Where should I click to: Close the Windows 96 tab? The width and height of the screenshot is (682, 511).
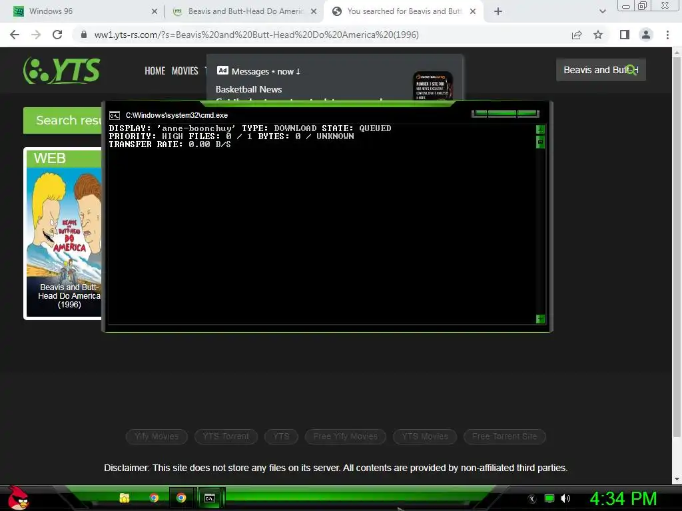point(155,11)
